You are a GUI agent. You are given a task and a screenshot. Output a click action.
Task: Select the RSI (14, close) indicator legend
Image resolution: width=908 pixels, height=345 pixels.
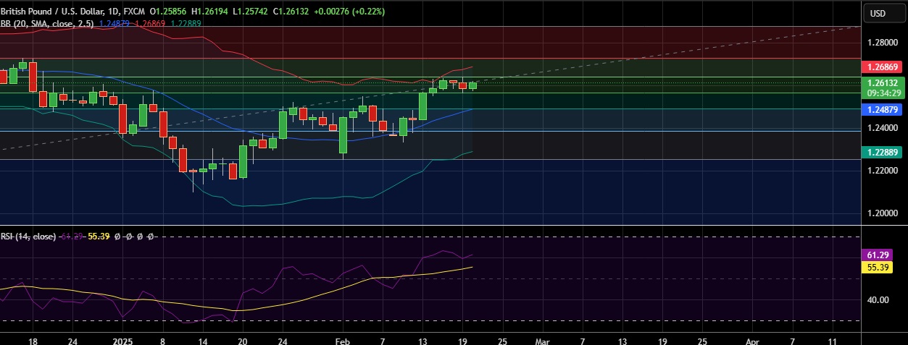(x=28, y=237)
